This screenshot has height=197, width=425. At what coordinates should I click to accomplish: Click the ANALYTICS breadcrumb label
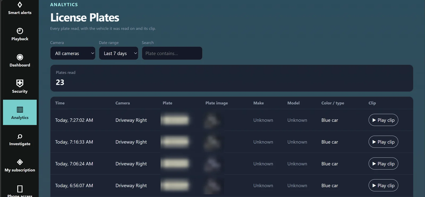tap(64, 5)
